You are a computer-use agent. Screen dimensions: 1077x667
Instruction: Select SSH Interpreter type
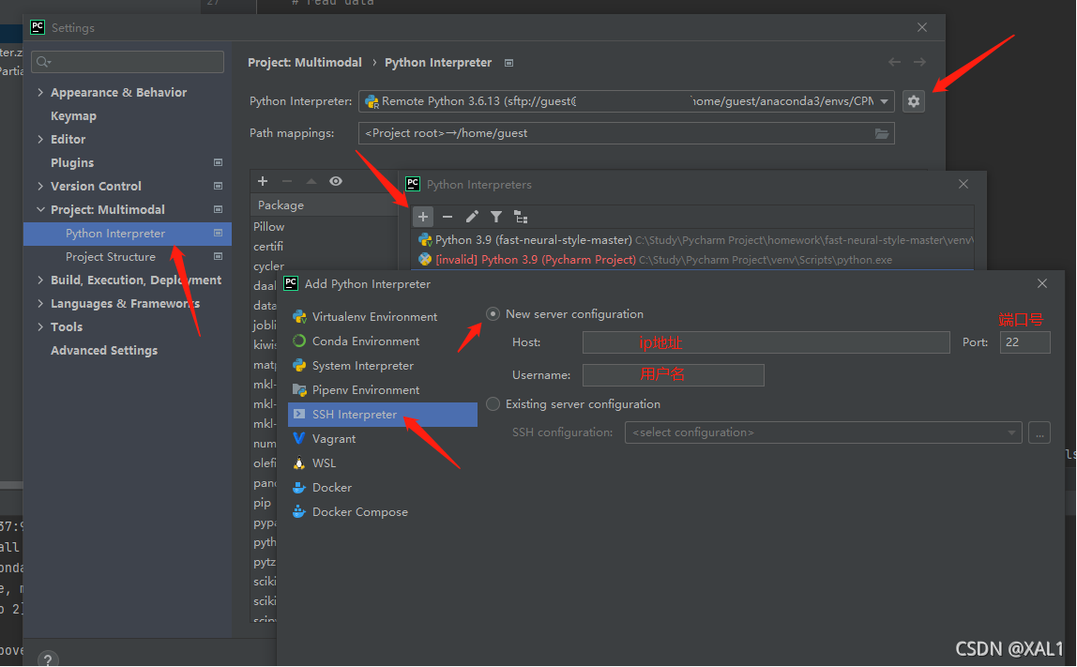coord(383,415)
